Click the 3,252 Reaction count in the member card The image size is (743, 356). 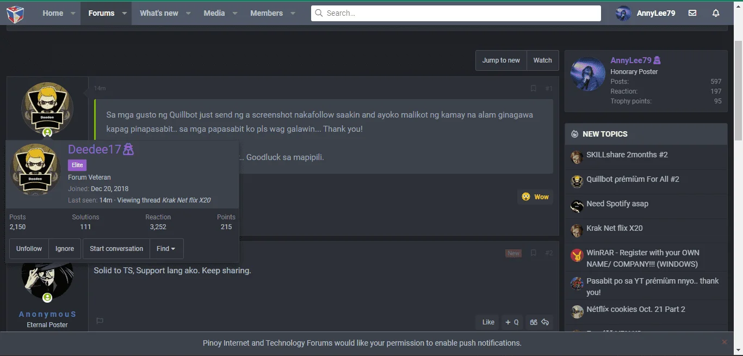(x=158, y=227)
